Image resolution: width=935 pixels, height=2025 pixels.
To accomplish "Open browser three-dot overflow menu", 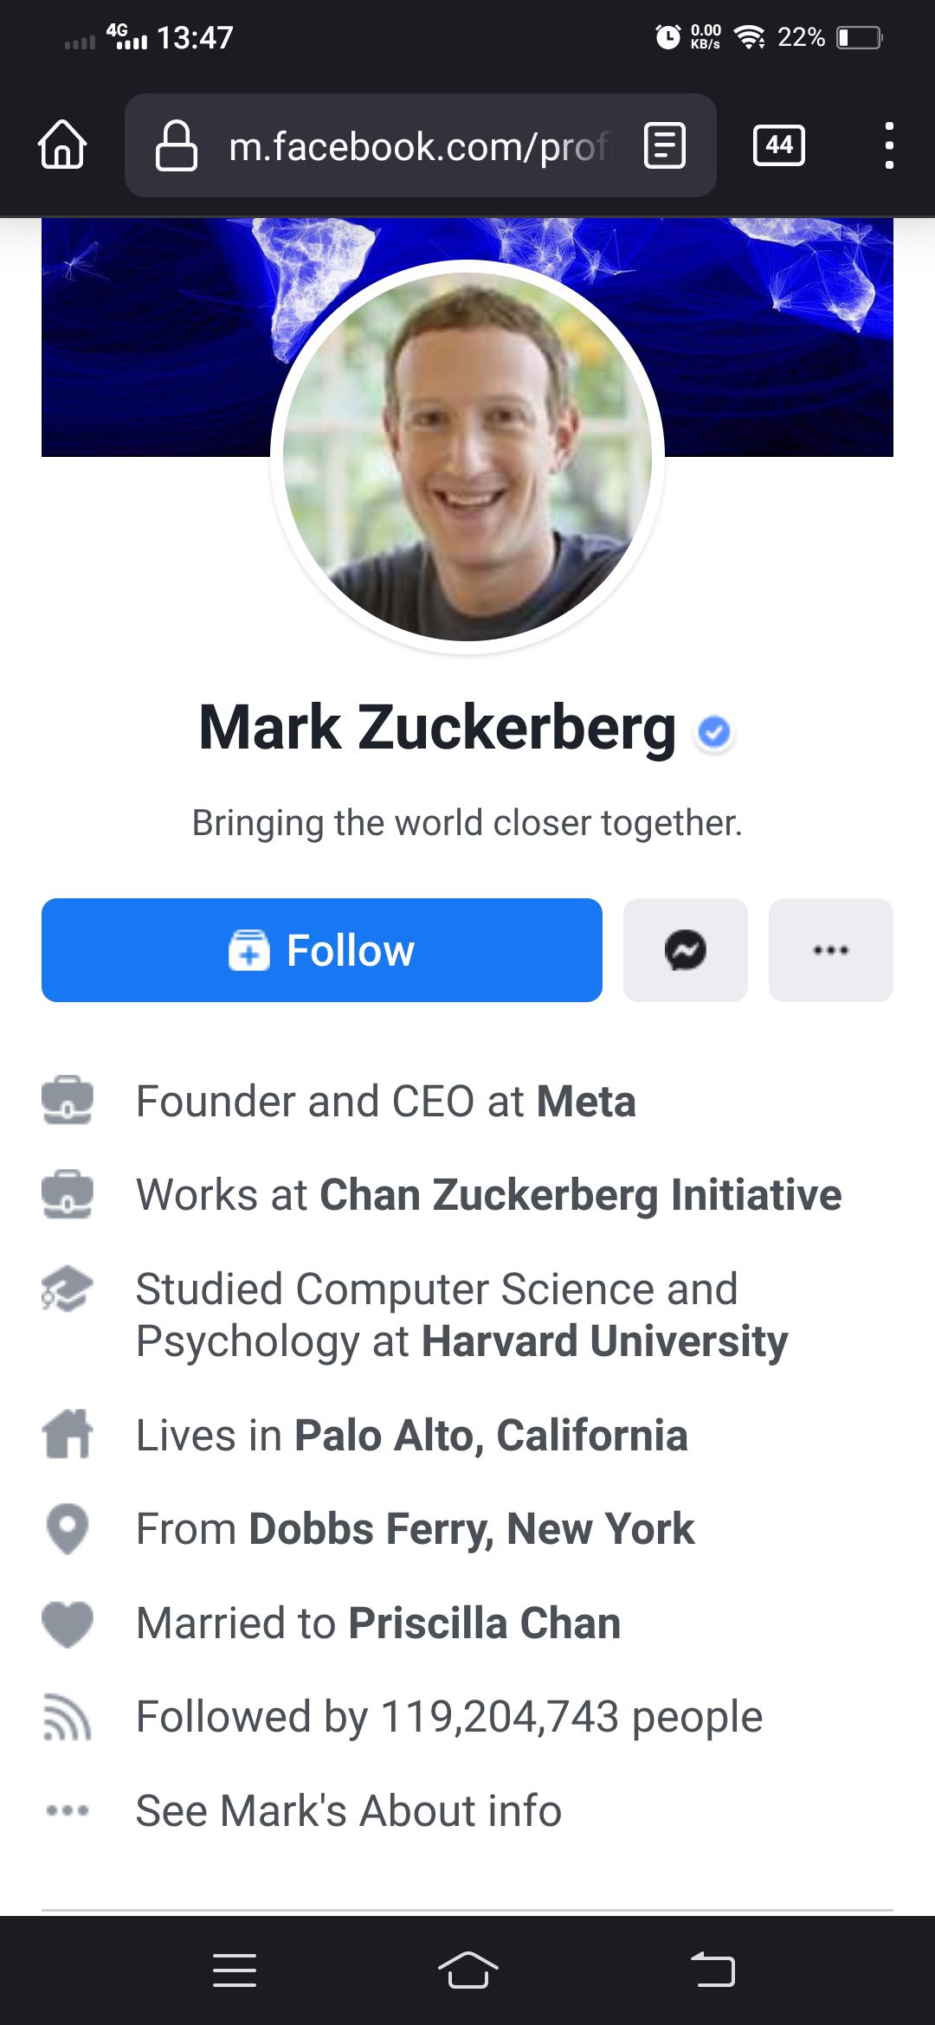I will (888, 145).
